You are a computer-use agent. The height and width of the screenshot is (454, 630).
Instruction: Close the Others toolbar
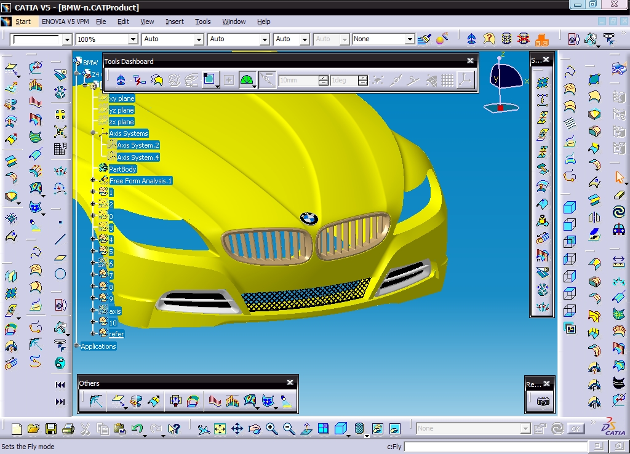290,383
